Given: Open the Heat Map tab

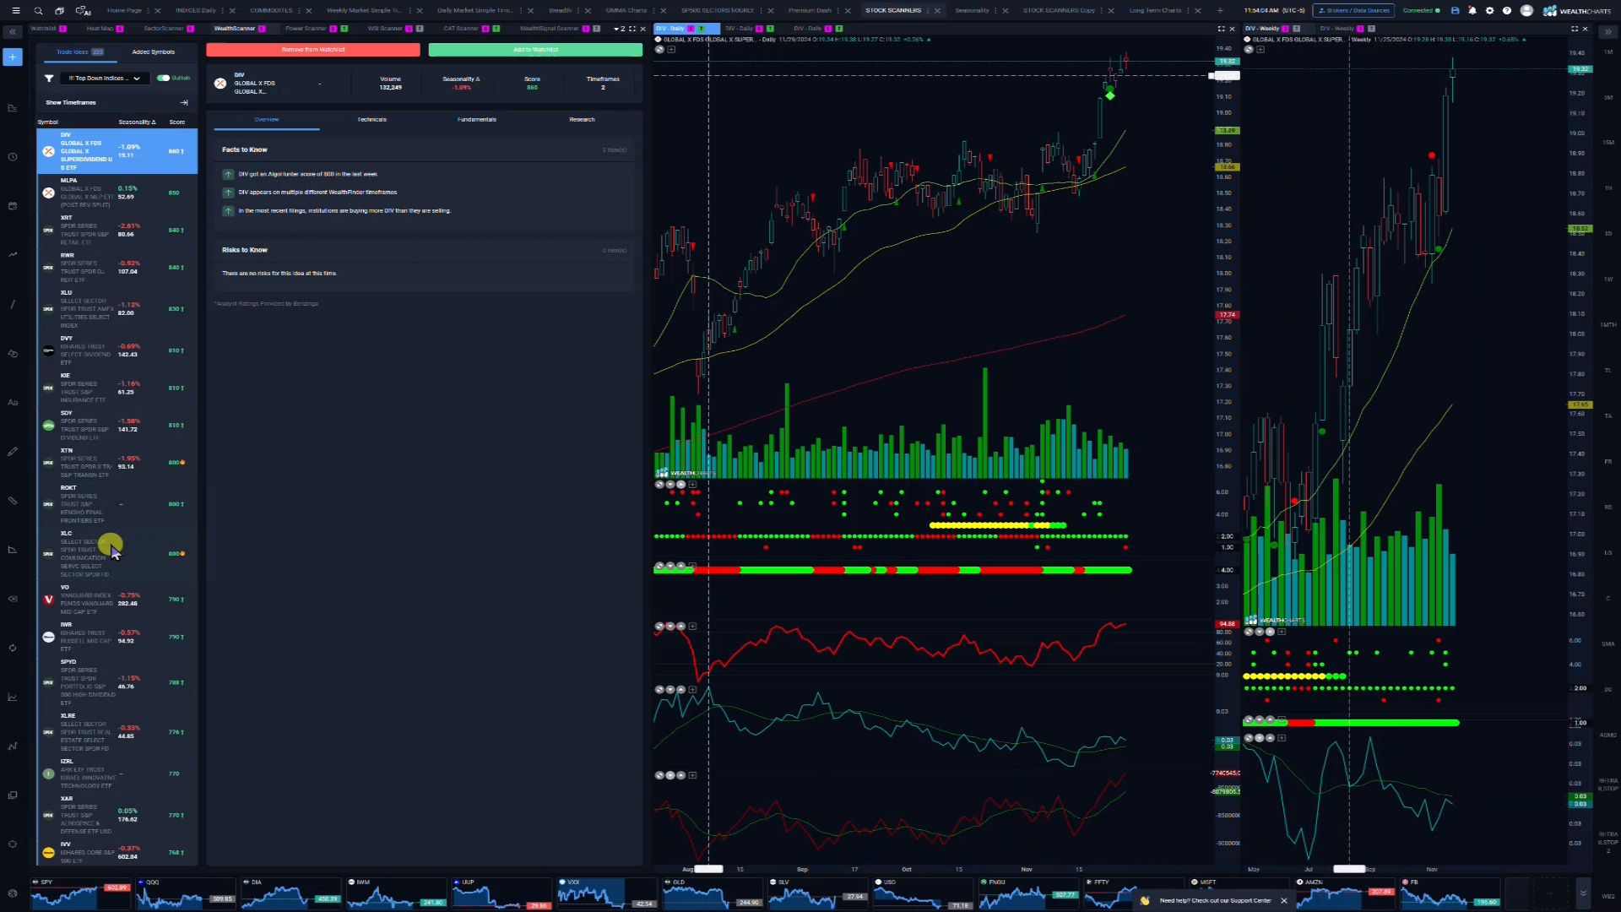Looking at the screenshot, I should [99, 29].
